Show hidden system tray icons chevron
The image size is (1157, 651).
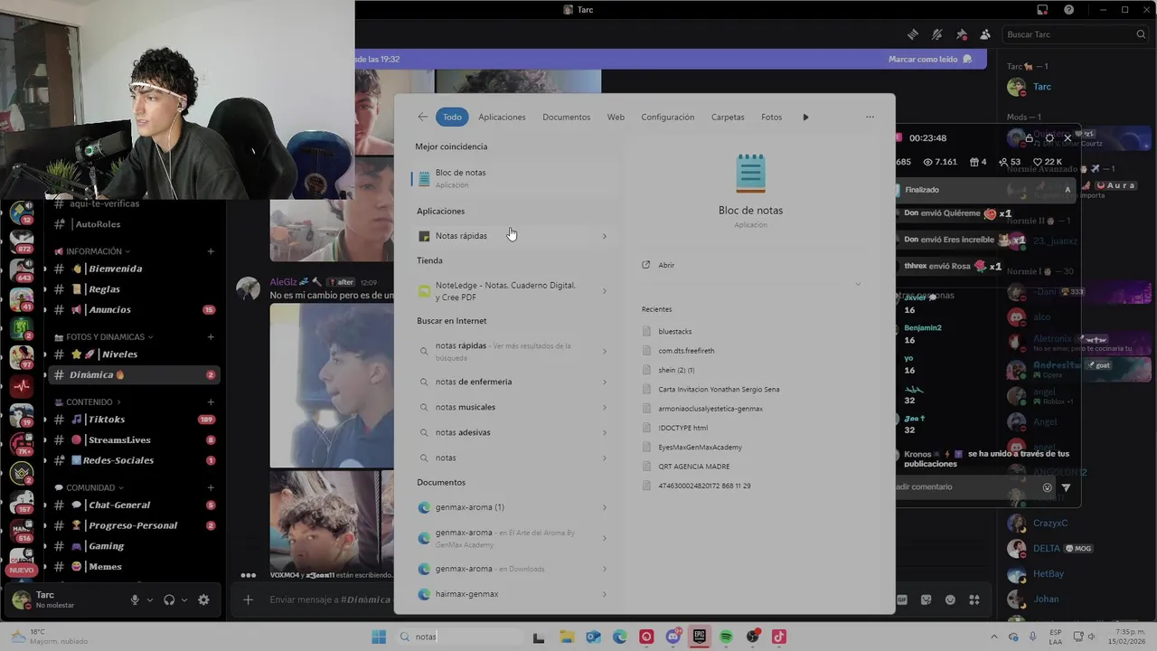coord(994,637)
